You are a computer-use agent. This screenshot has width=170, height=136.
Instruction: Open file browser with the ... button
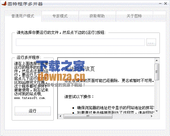point(151,42)
